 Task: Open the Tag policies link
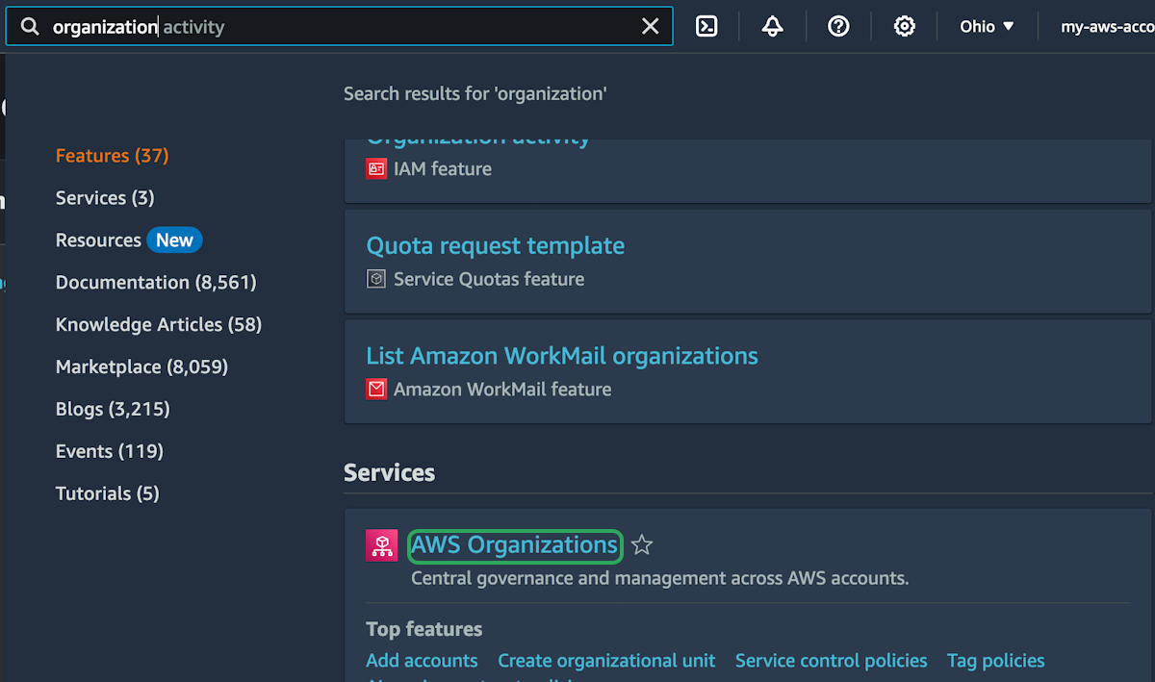pyautogui.click(x=996, y=661)
